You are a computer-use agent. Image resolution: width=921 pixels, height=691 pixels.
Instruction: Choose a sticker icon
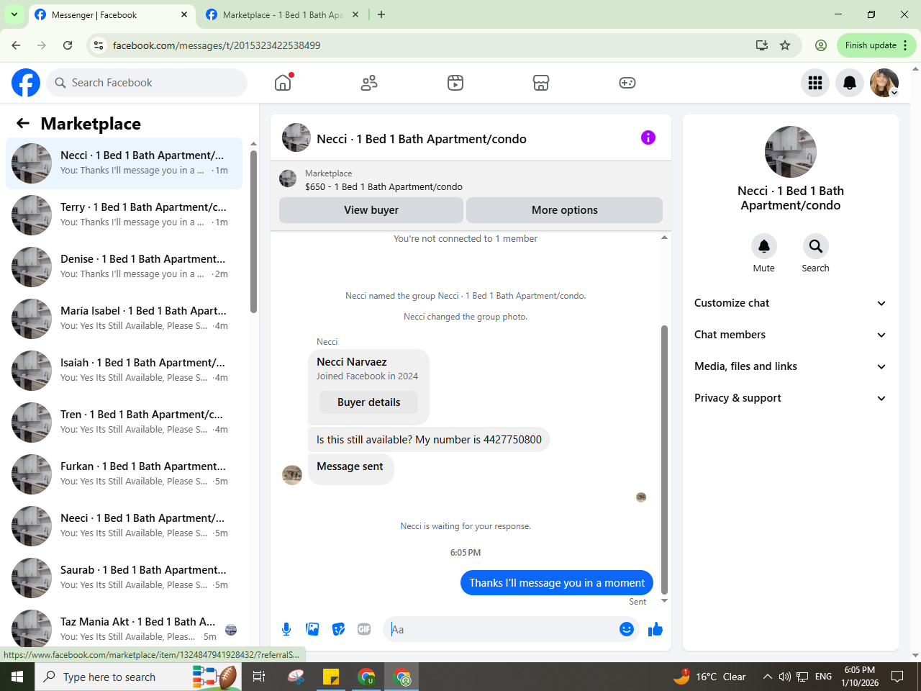click(x=338, y=629)
